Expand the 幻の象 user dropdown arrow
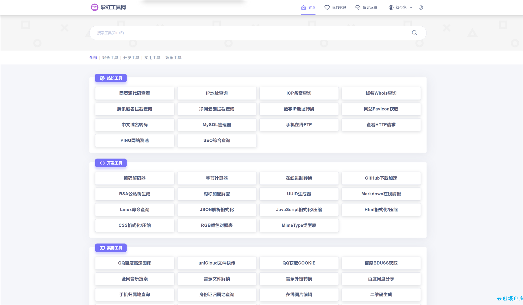The image size is (523, 305). click(x=411, y=8)
